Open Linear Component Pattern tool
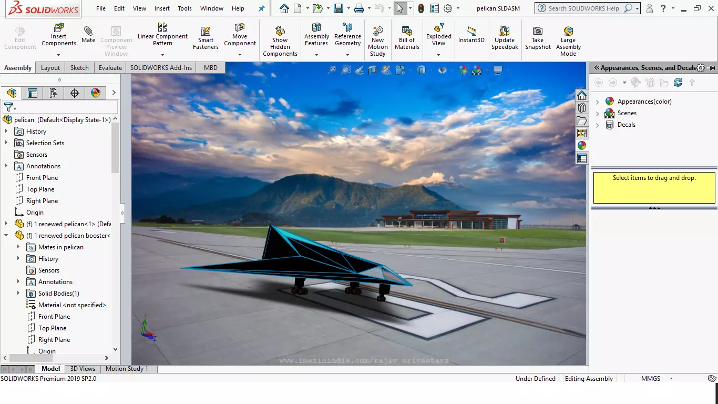718x404 pixels. (162, 35)
